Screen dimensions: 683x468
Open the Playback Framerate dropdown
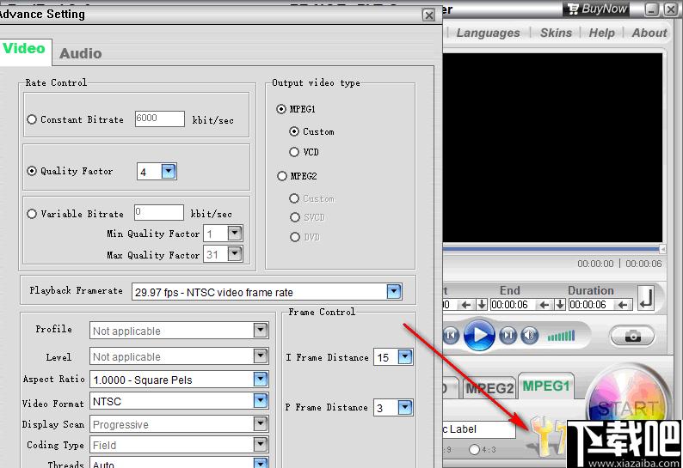point(394,292)
